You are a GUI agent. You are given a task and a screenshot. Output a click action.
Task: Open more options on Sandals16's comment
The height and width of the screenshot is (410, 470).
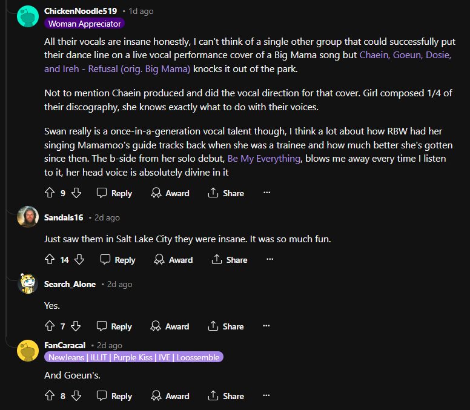point(270,260)
